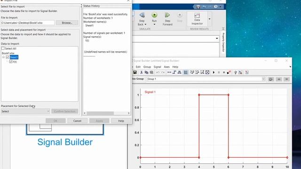Click the Book1.xlsx tree root entry
This screenshot has width=301, height=169.
(x=8, y=53)
